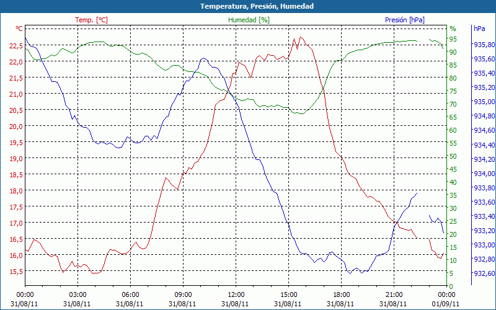Click pressure axis value "934,60"
The image size is (496, 310).
pos(484,130)
